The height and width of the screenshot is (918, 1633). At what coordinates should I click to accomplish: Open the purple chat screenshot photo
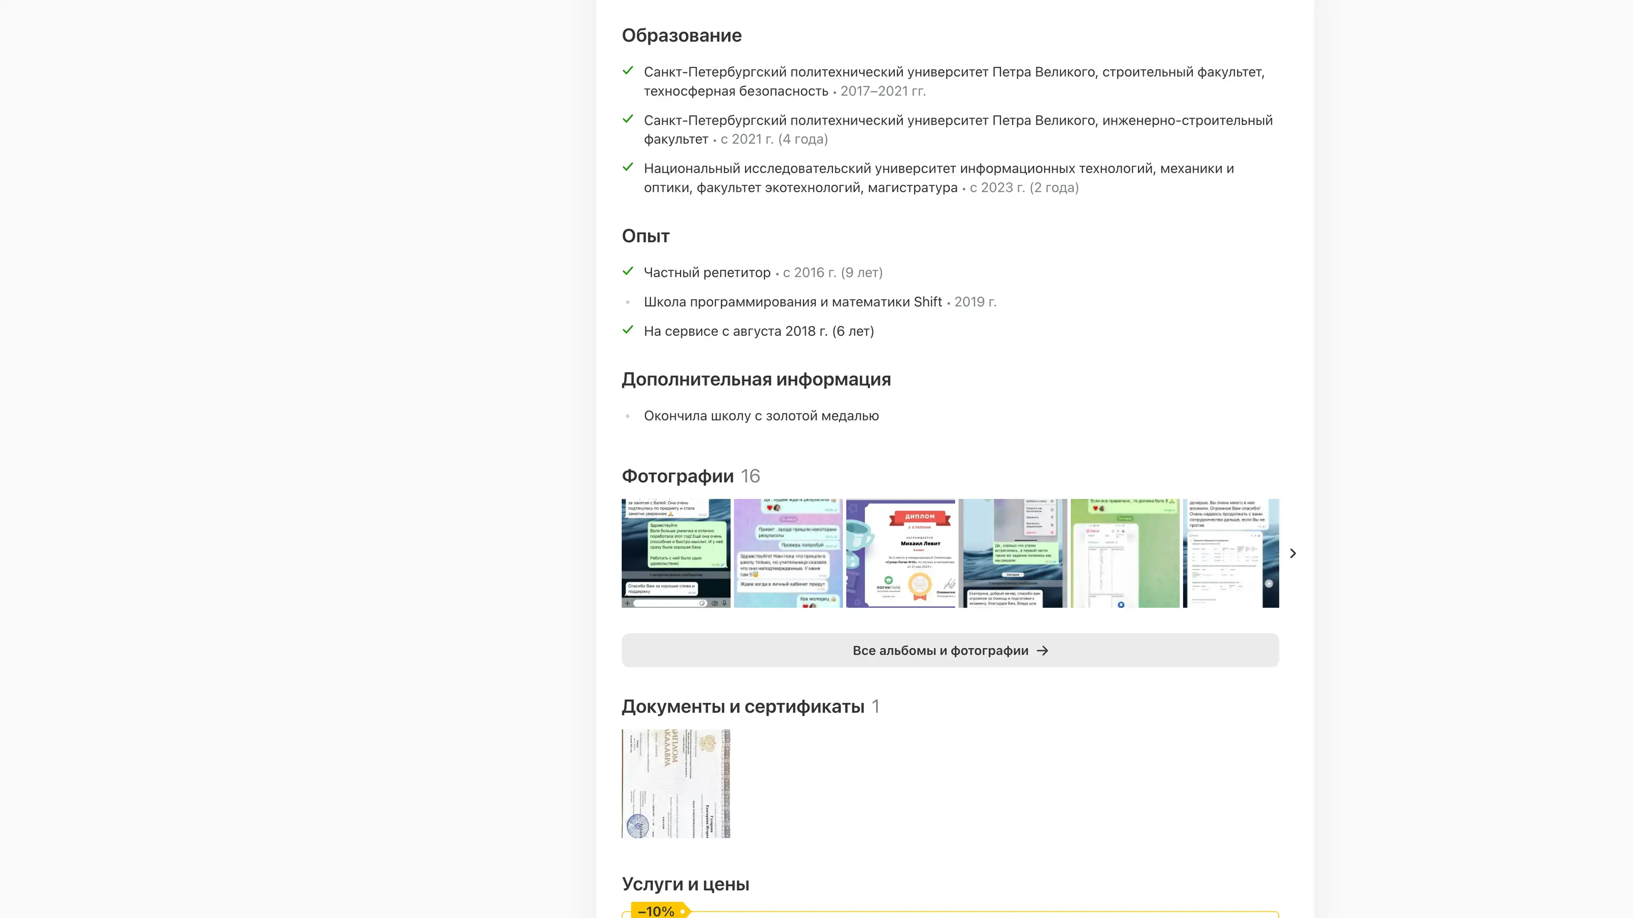788,553
